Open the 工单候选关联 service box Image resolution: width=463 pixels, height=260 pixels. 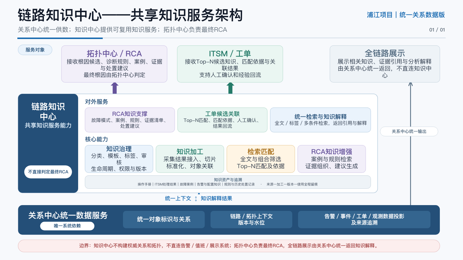[x=222, y=120]
